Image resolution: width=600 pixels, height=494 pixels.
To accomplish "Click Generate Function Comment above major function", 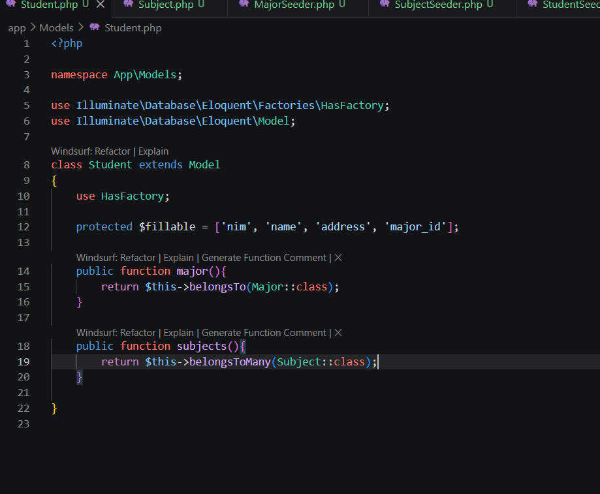I will pos(264,258).
